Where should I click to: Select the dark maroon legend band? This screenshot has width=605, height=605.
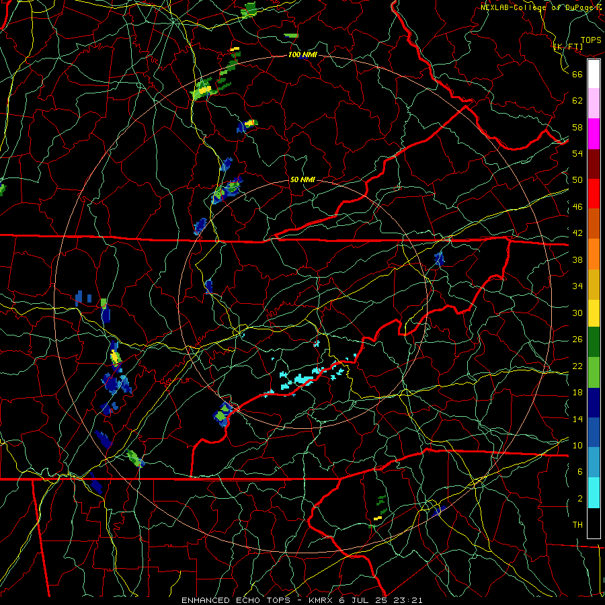point(594,164)
